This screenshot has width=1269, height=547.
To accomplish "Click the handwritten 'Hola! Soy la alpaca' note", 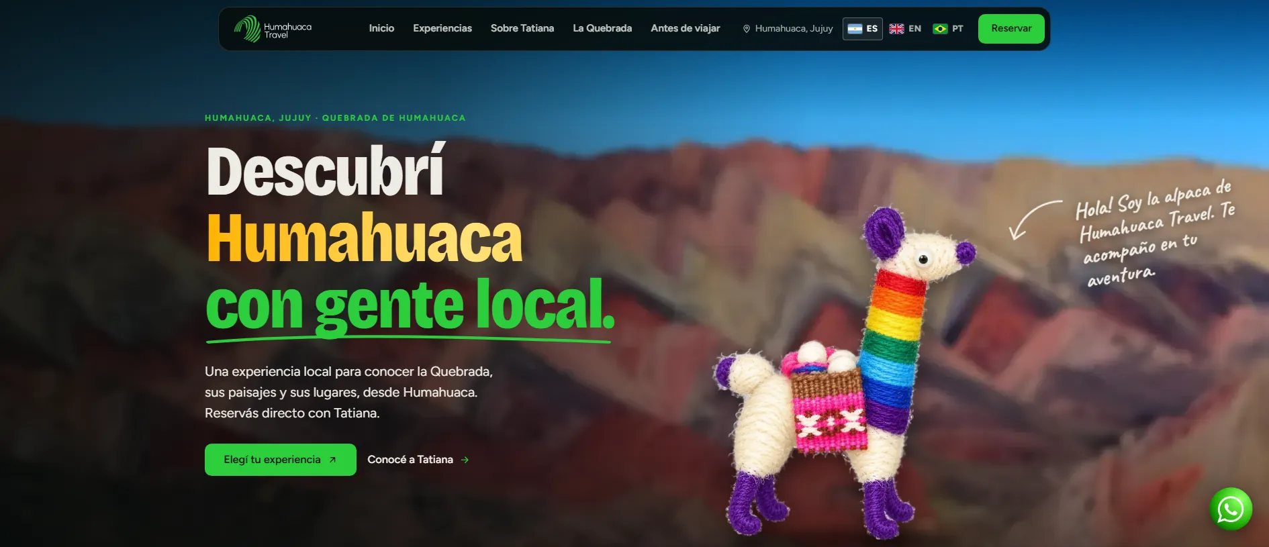I will pyautogui.click(x=1155, y=232).
